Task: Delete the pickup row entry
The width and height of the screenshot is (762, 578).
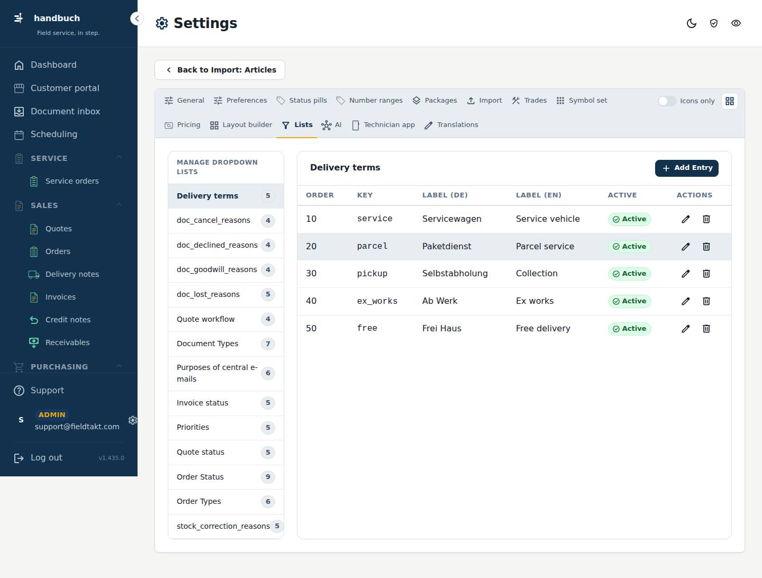Action: 706,274
